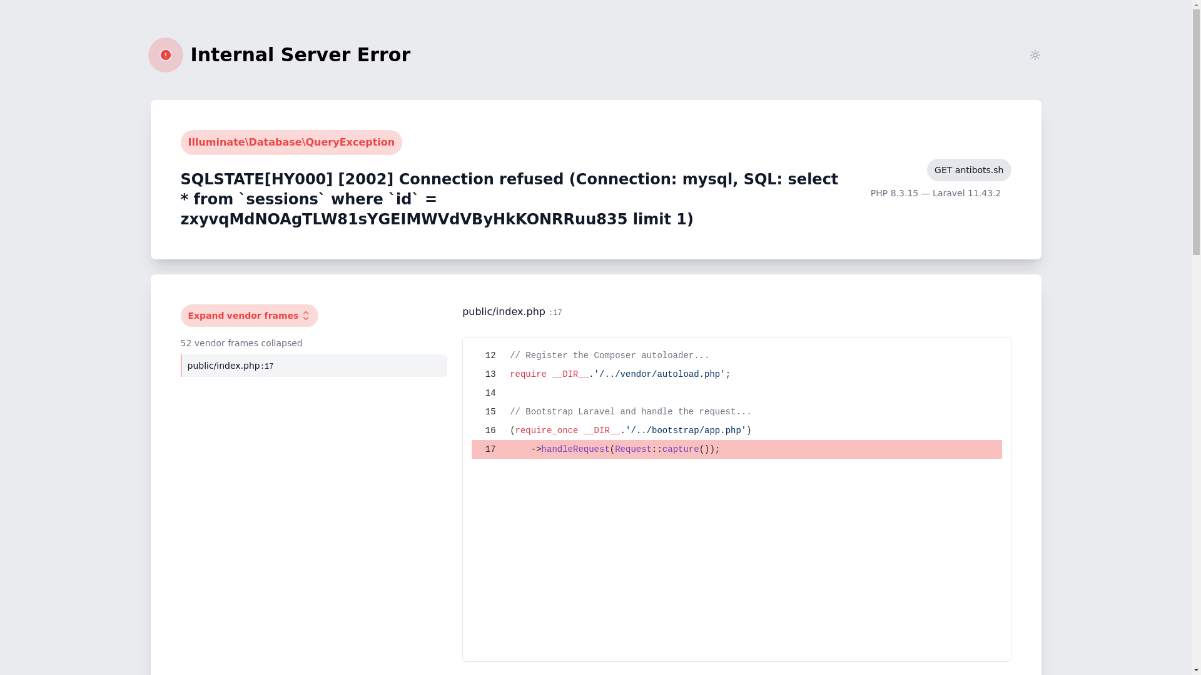The width and height of the screenshot is (1201, 675).
Task: Click the red error alert icon
Action: click(165, 55)
